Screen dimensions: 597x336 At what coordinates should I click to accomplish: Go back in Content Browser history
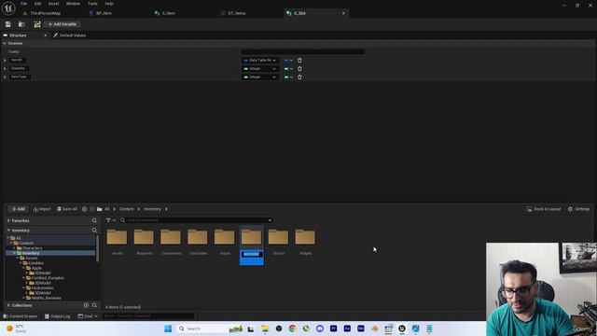(x=85, y=209)
